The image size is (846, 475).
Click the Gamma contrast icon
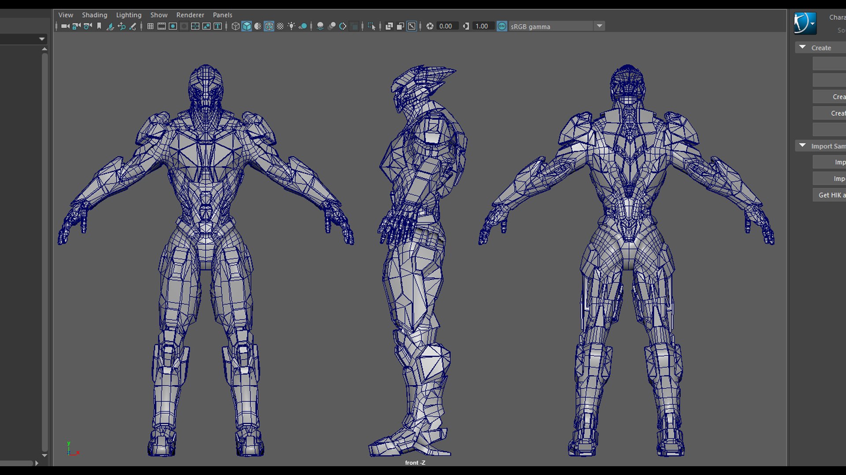point(466,26)
